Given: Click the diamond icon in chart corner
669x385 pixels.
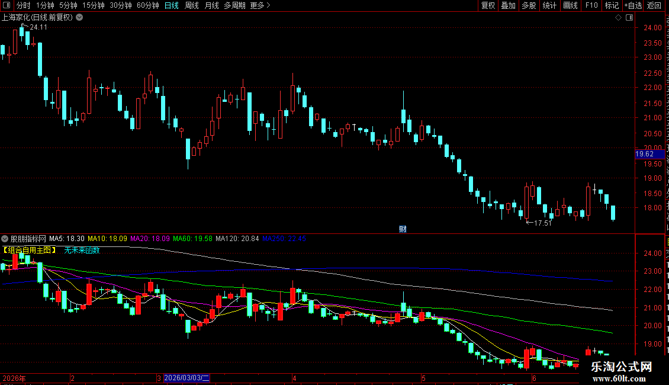Looking at the screenshot, I should point(618,18).
